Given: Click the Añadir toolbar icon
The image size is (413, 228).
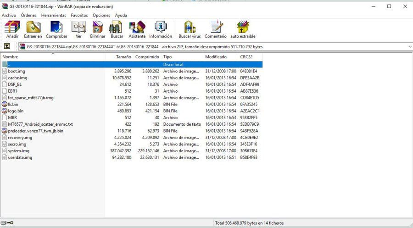Looking at the screenshot, I should (12, 27).
